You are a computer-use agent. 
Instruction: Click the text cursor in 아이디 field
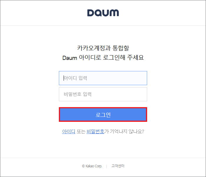pos(64,78)
